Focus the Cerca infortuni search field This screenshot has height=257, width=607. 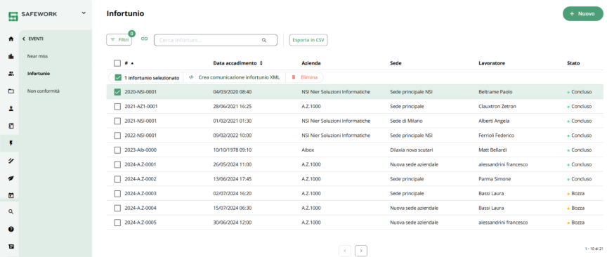click(x=216, y=40)
